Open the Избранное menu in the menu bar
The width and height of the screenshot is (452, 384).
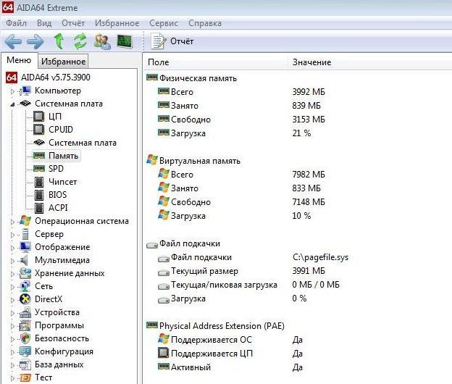tap(117, 23)
